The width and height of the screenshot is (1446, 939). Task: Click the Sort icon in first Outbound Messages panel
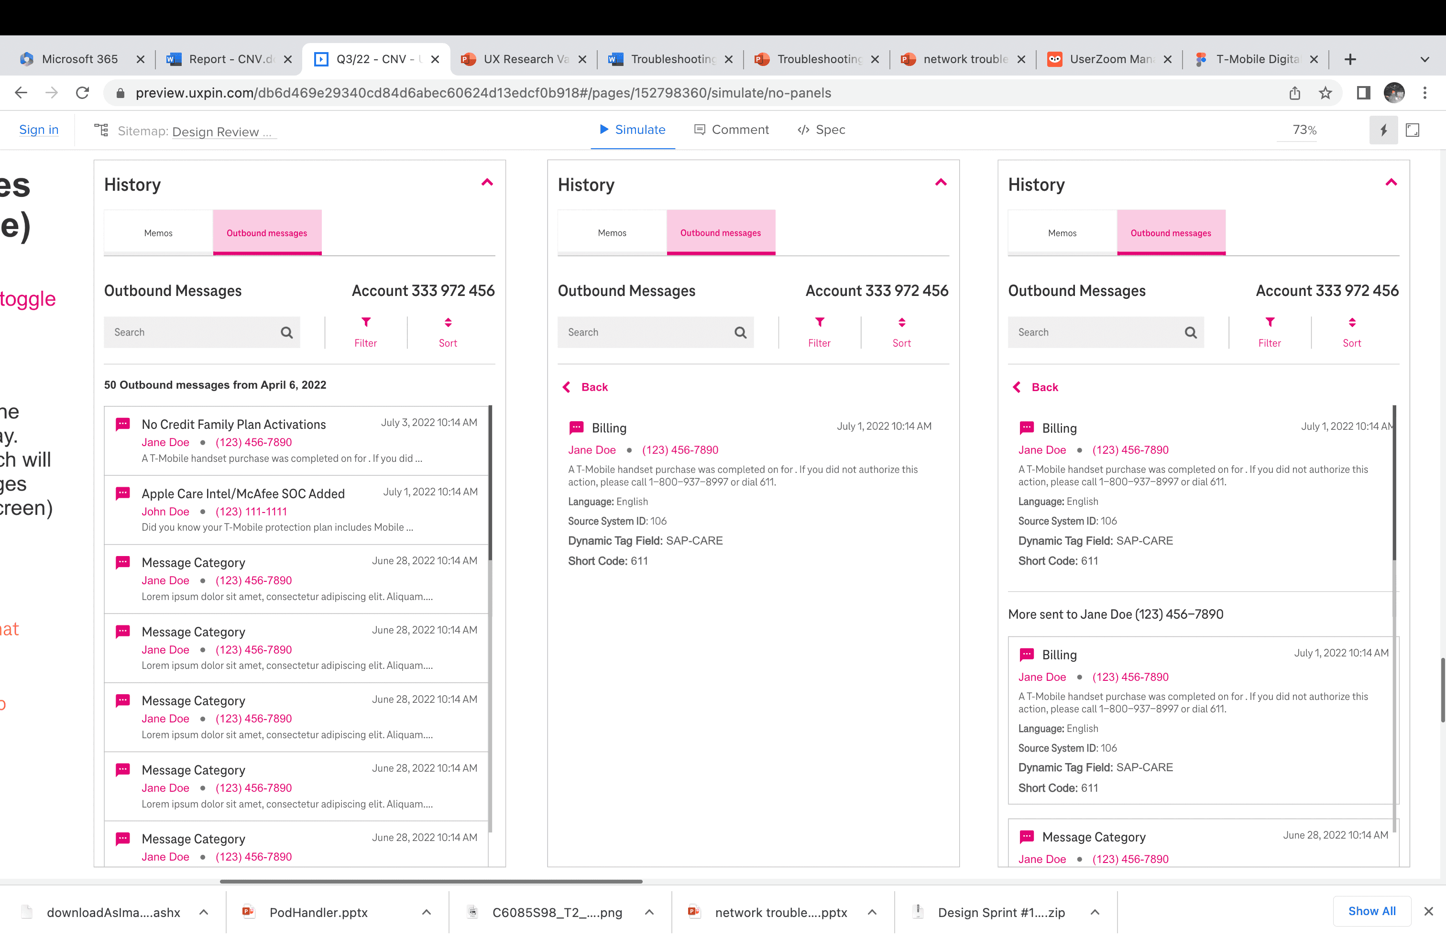tap(448, 323)
